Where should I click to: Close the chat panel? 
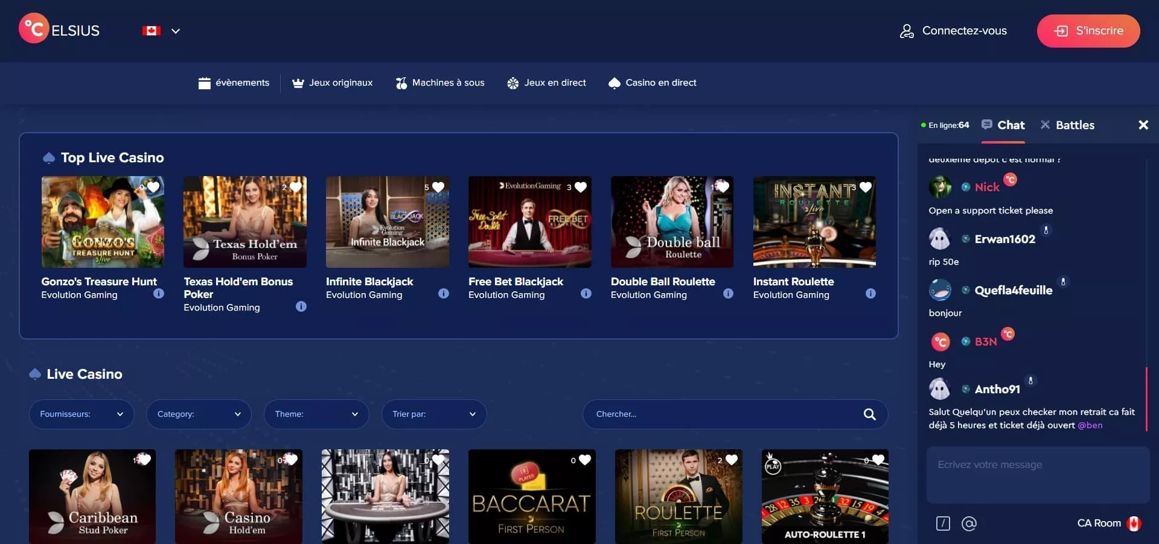click(x=1143, y=125)
